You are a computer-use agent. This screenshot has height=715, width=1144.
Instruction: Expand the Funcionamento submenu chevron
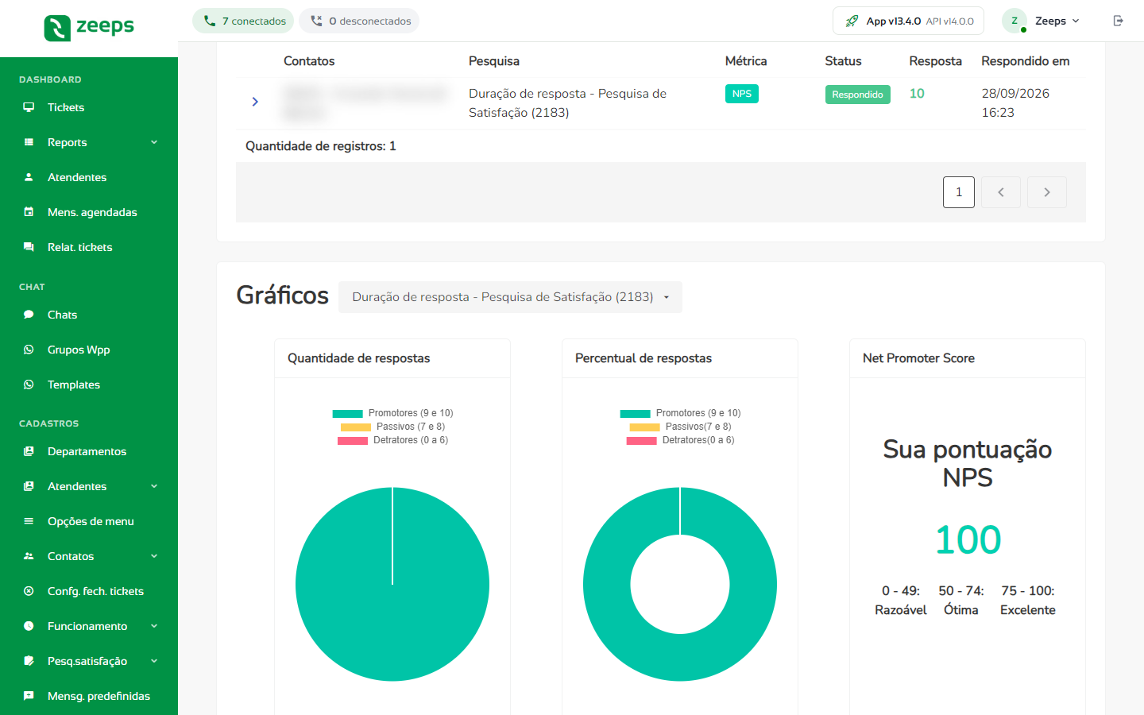154,626
